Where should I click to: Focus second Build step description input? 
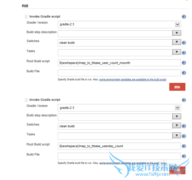pos(115,117)
